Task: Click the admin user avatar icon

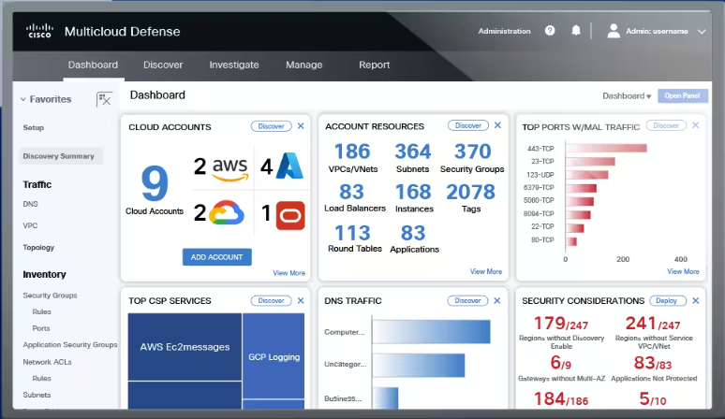Action: pyautogui.click(x=614, y=31)
